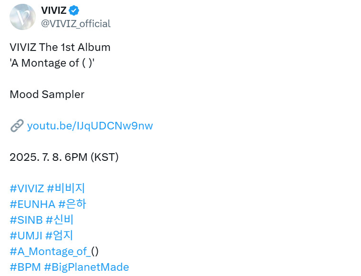Open the #엄지 hashtag
This screenshot has width=361, height=276.
[60, 236]
